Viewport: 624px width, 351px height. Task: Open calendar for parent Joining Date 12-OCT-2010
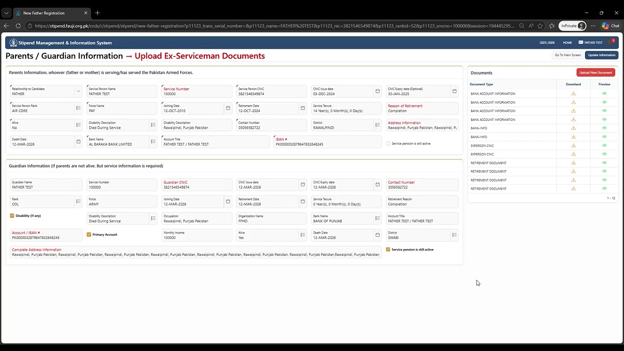(228, 108)
